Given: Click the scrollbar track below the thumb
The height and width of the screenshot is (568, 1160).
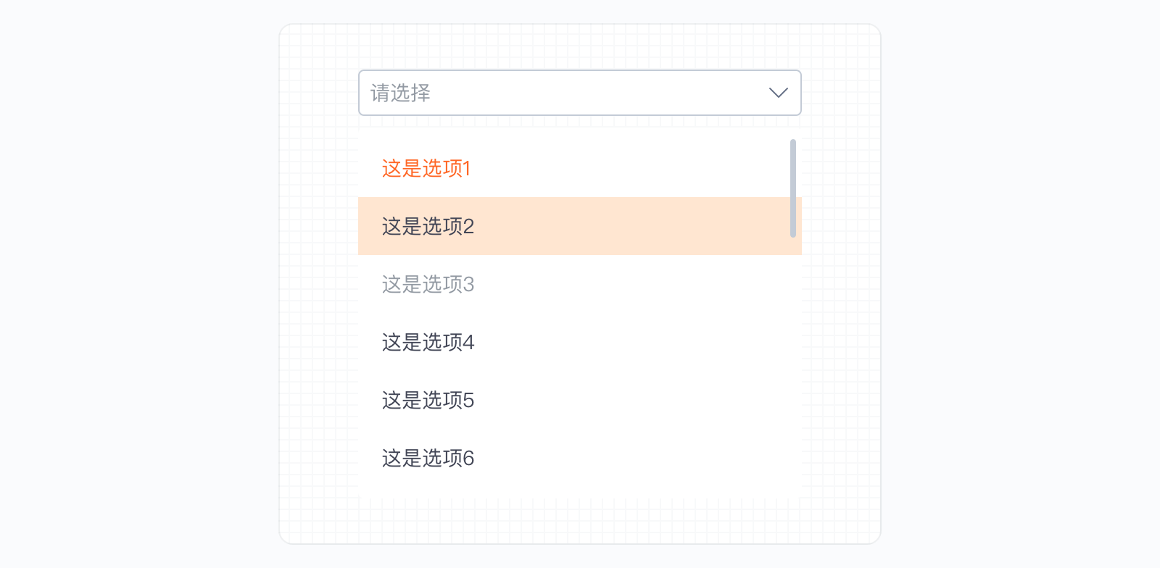Looking at the screenshot, I should click(793, 362).
